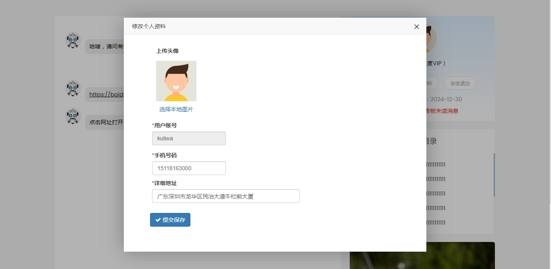Click the robot avatar next to the baidu link
Image resolution: width=551 pixels, height=269 pixels.
73,89
